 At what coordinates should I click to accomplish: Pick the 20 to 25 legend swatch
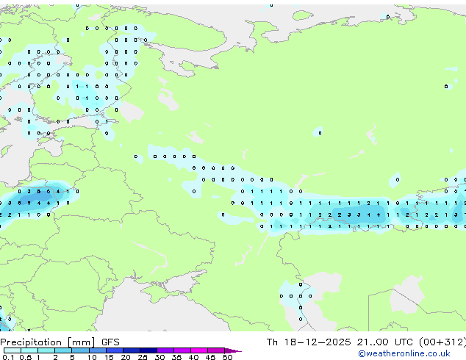[x=132, y=350]
